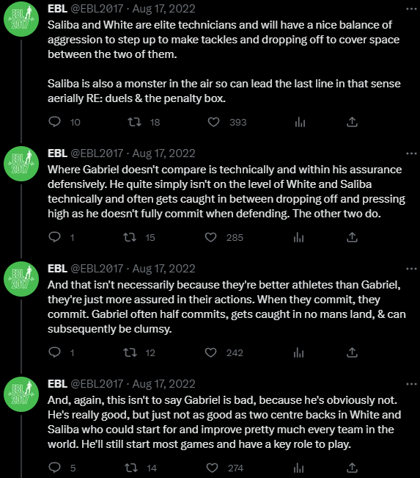Viewport: 420px width, 478px height.
Task: Share the tweet with 285 likes
Action: click(x=352, y=237)
